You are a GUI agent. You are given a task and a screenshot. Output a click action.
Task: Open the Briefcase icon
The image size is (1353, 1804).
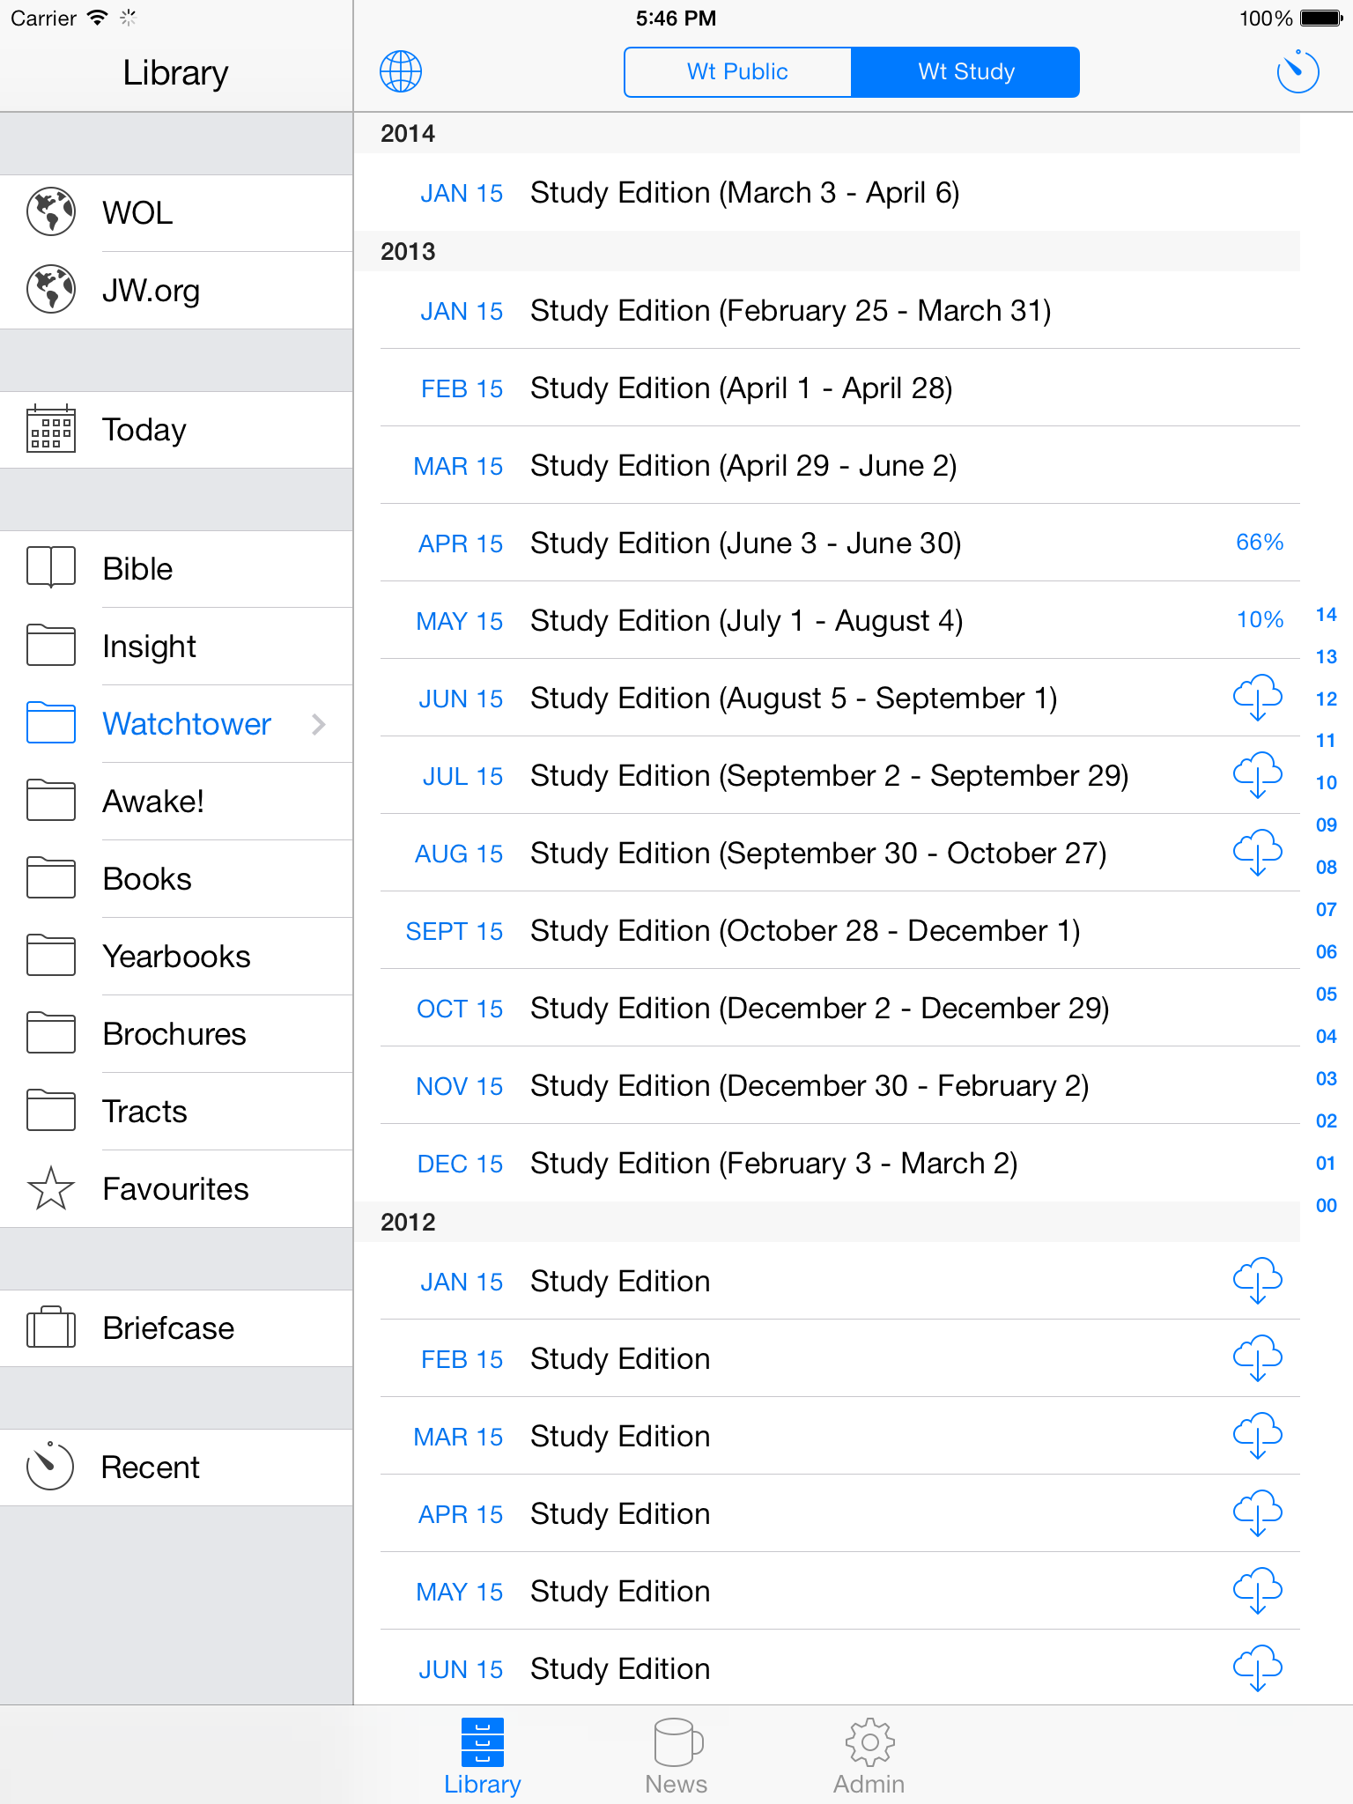pyautogui.click(x=51, y=1327)
